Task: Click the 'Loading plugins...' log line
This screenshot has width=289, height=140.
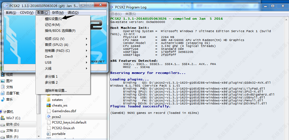Action: click(x=129, y=79)
